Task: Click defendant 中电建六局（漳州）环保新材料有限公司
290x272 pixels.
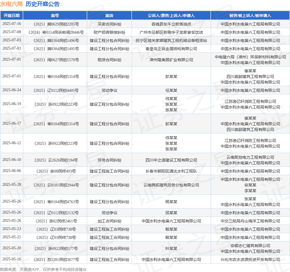Action: pos(250,57)
